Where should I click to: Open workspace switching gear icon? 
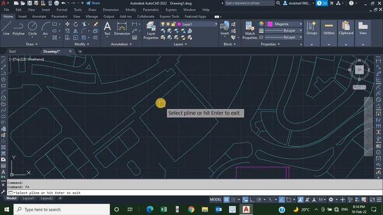[331, 199]
